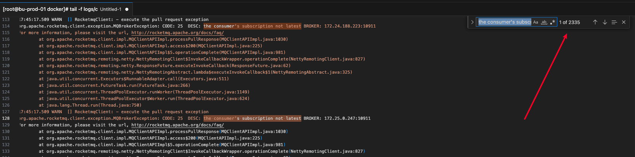Click line number 121 in gutter

tap(6, 72)
